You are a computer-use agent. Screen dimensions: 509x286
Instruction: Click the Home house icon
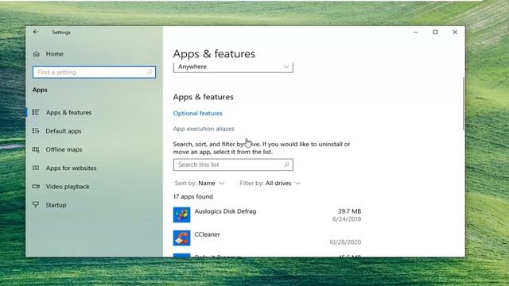pyautogui.click(x=36, y=54)
